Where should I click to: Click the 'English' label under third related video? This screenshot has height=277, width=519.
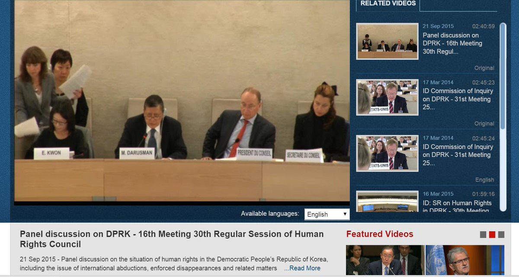tap(485, 180)
